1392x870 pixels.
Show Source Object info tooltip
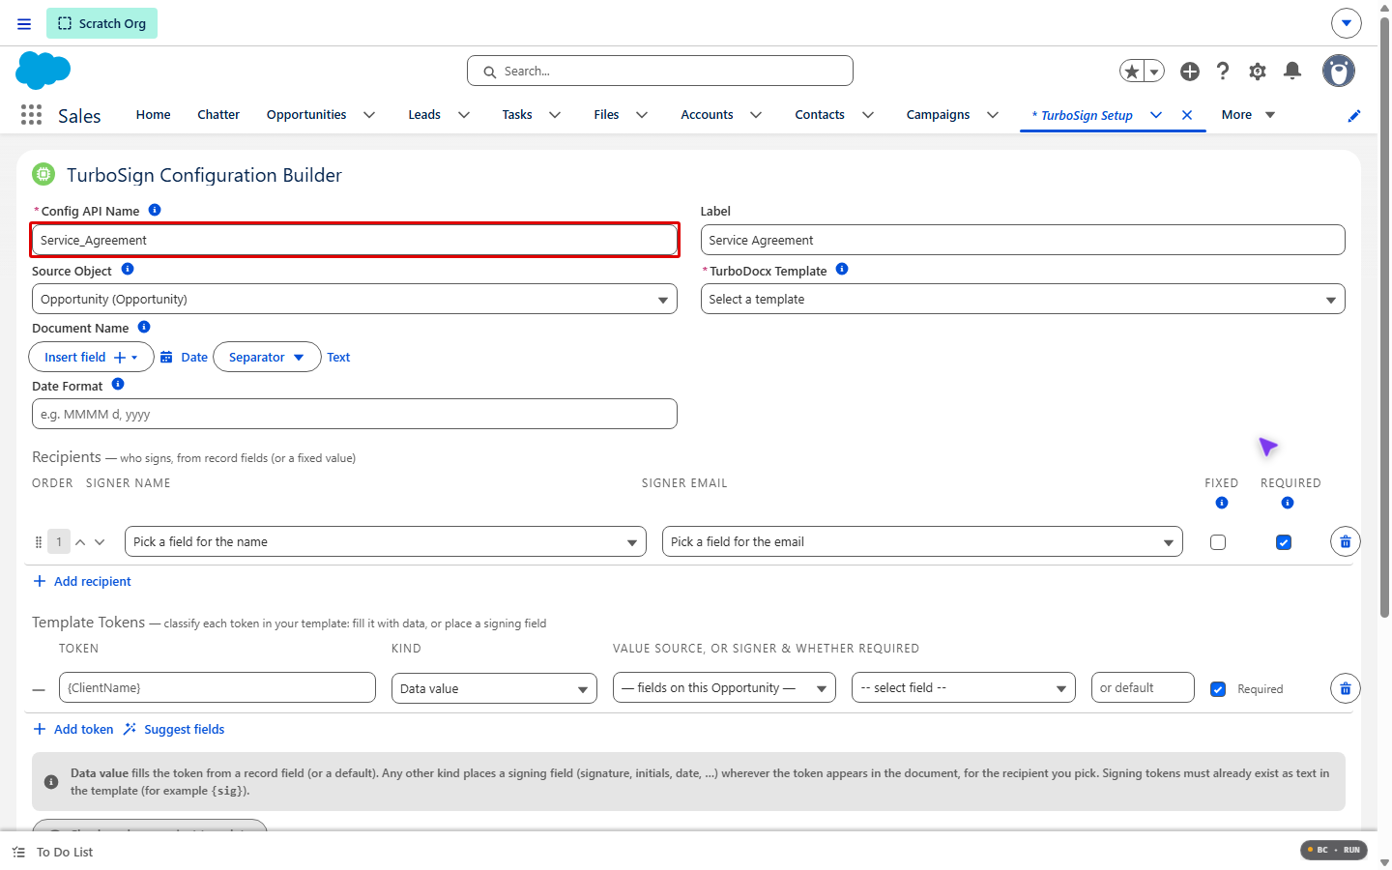tap(128, 270)
